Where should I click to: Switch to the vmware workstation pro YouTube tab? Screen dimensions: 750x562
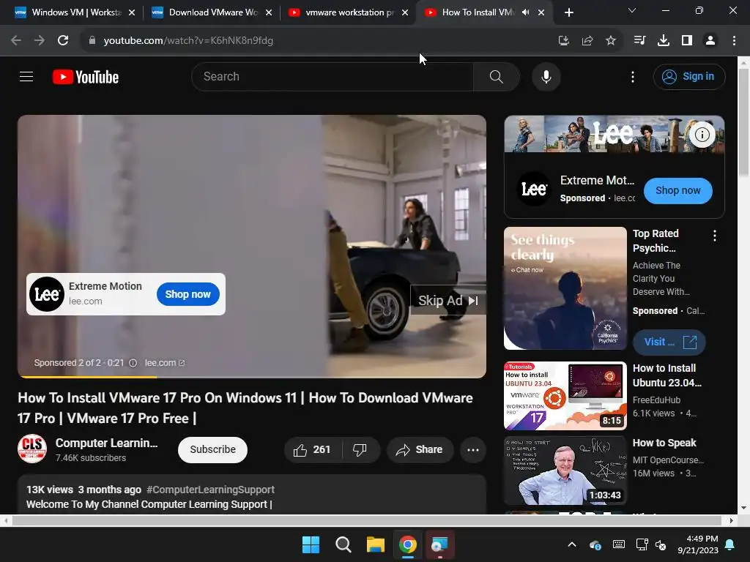pos(349,12)
